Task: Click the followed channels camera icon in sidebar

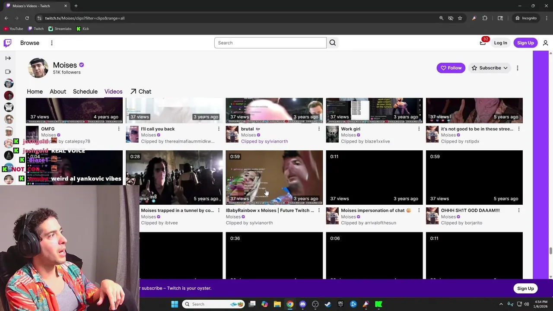Action: (8, 72)
